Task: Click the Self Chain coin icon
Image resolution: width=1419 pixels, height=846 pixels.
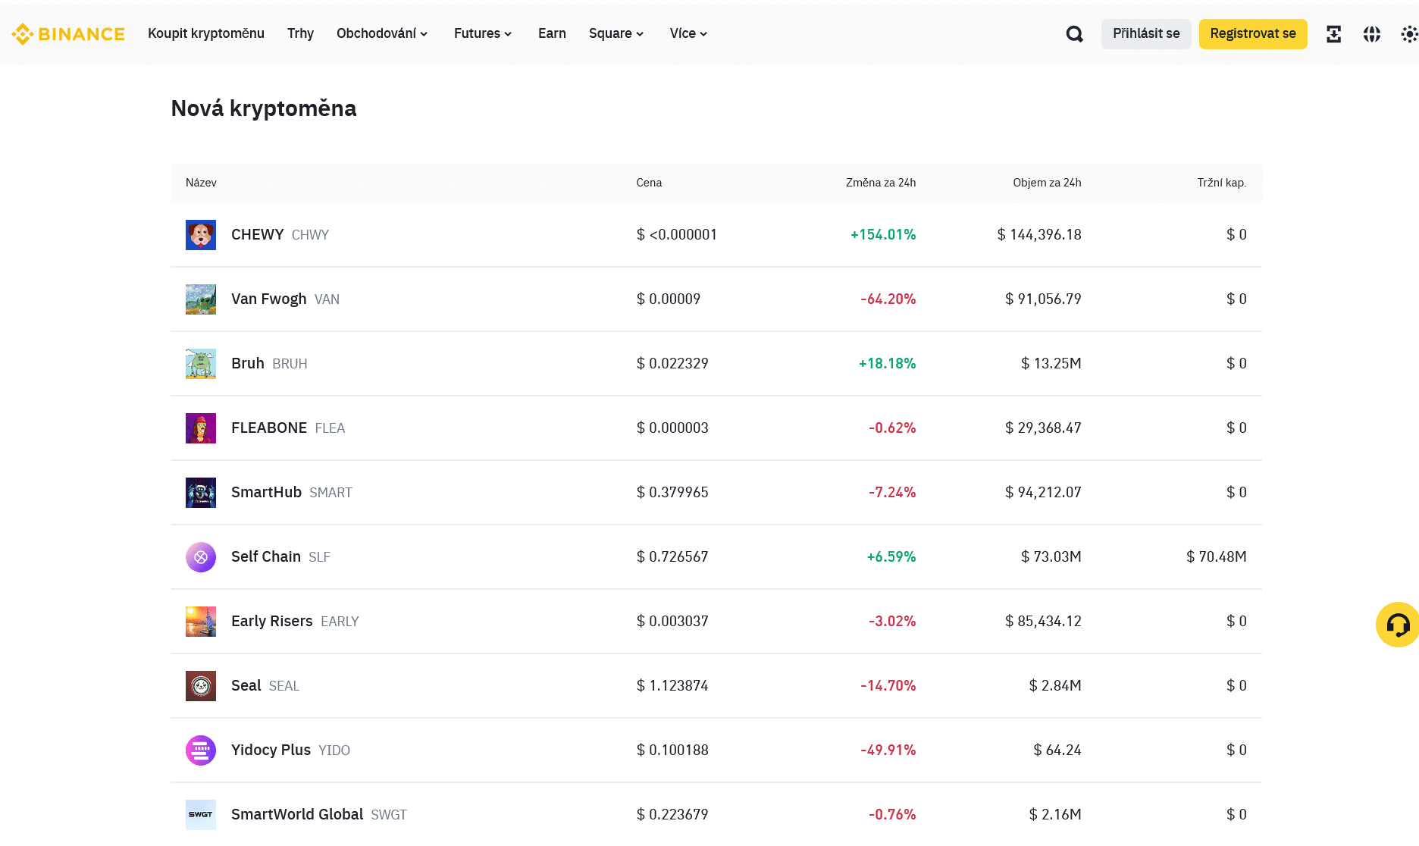Action: [201, 557]
